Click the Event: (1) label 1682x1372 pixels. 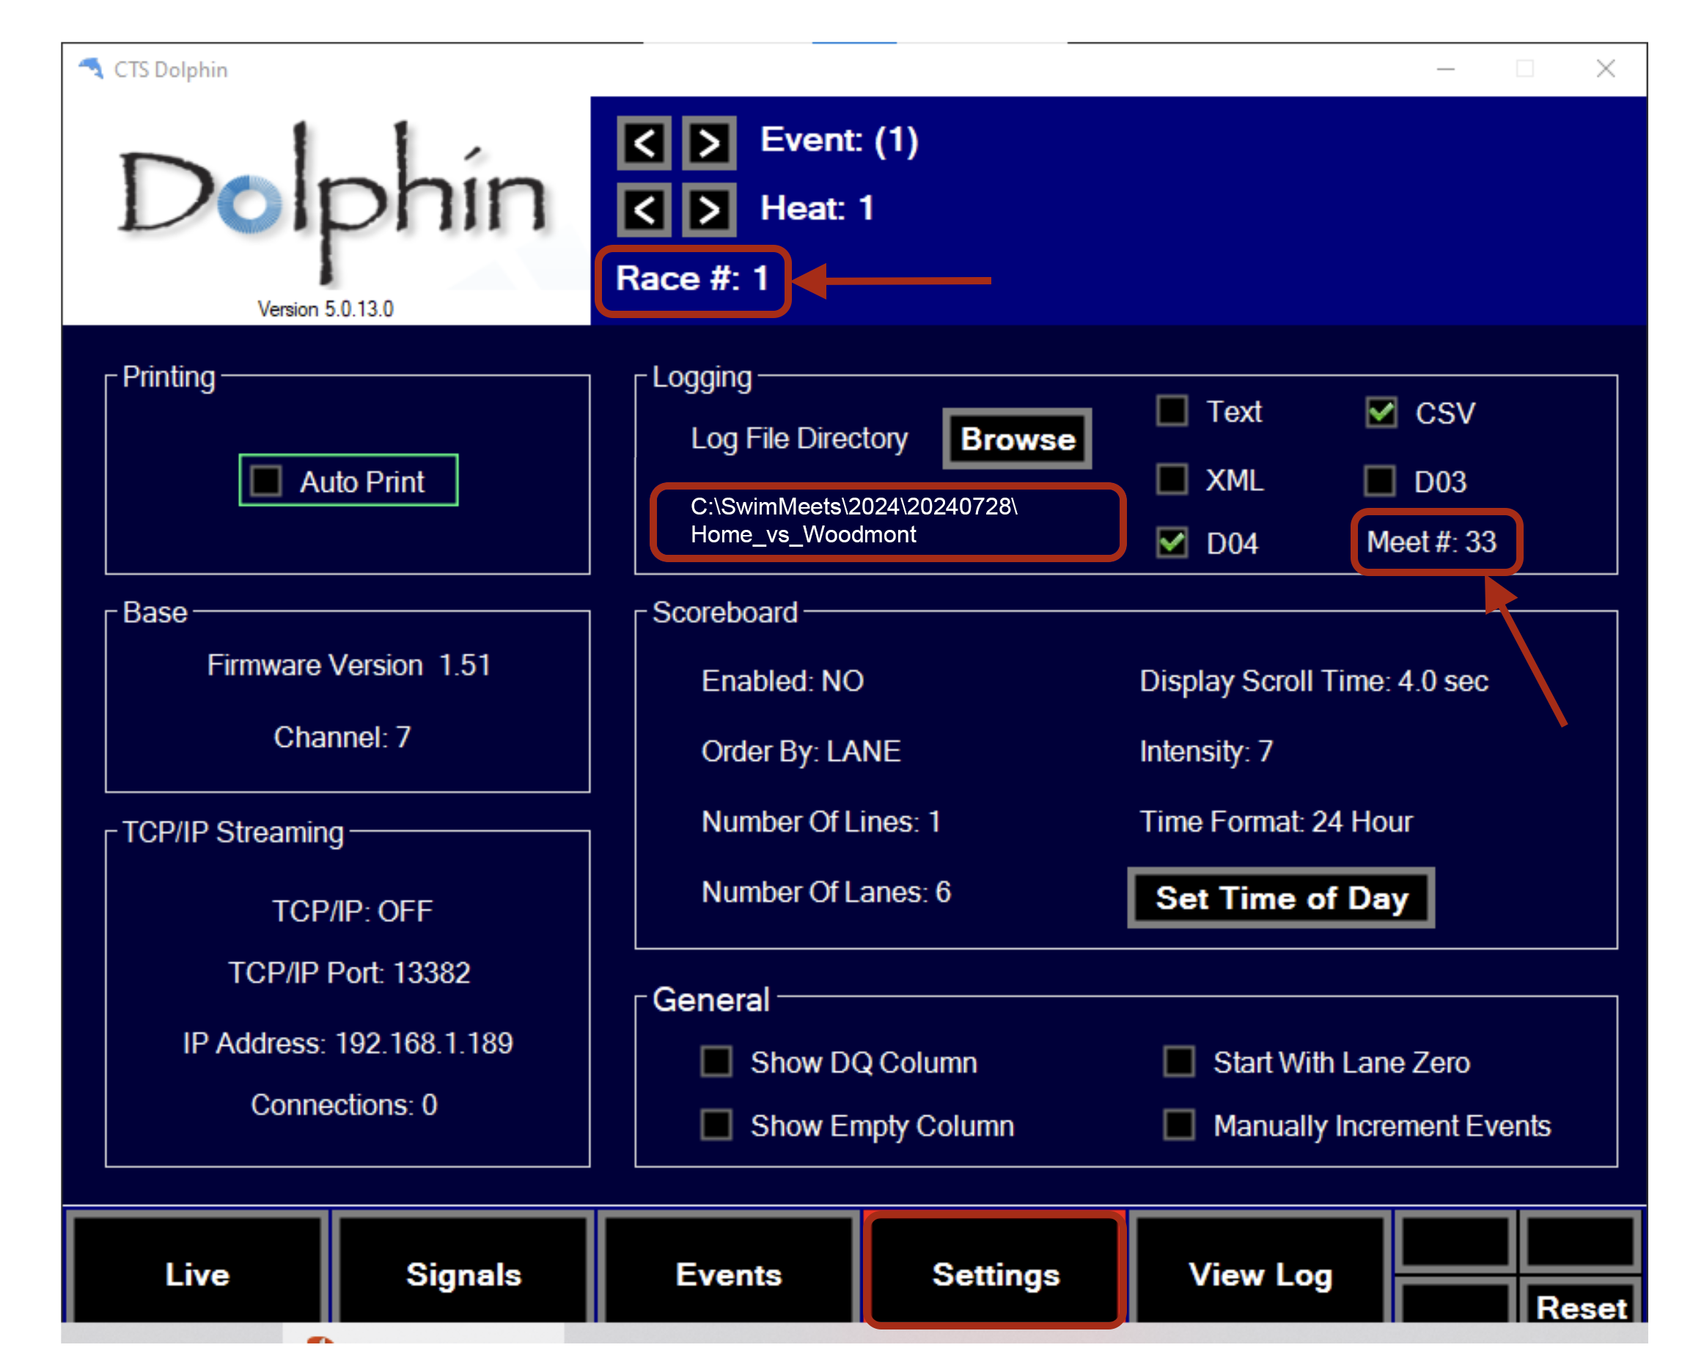839,141
